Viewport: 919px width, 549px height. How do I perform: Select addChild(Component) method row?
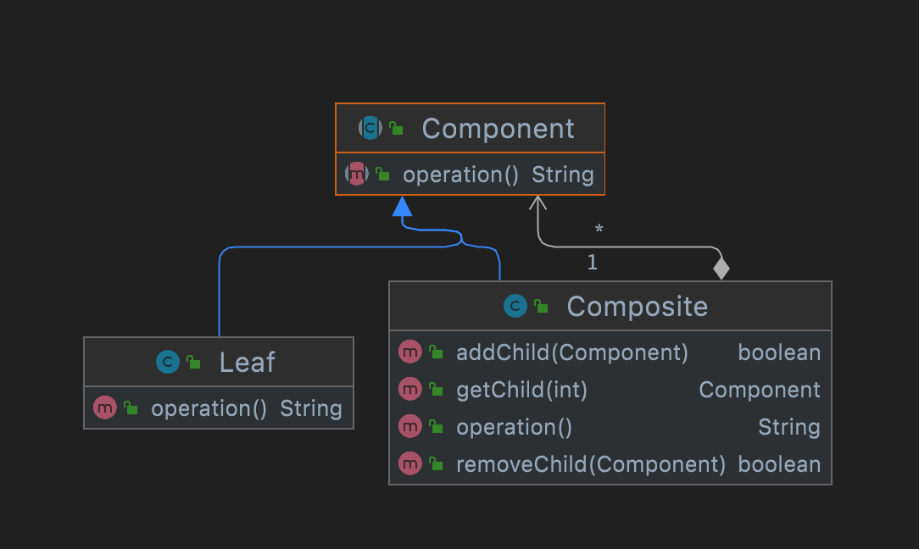(572, 352)
